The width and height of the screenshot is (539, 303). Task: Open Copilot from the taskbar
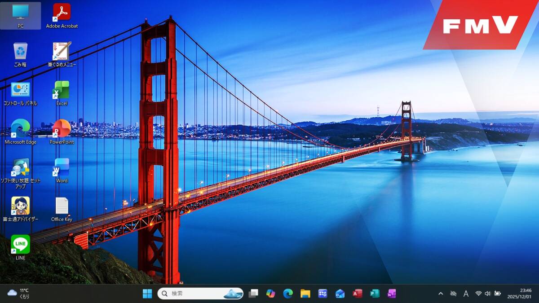coord(270,294)
